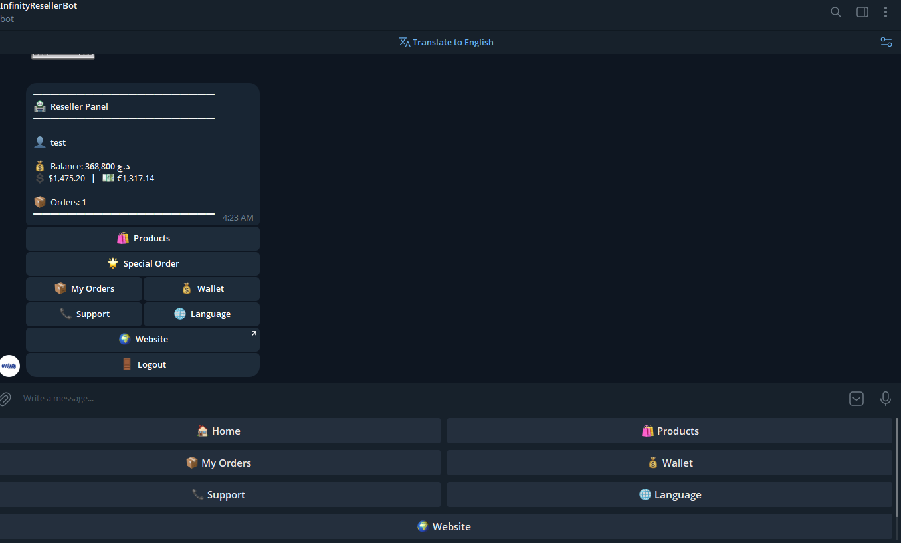Click the circular avatar on the left edge

[9, 366]
